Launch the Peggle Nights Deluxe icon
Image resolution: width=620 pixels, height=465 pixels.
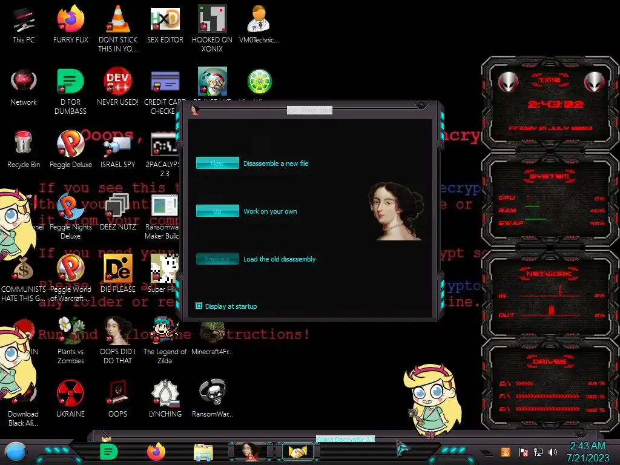70,216
